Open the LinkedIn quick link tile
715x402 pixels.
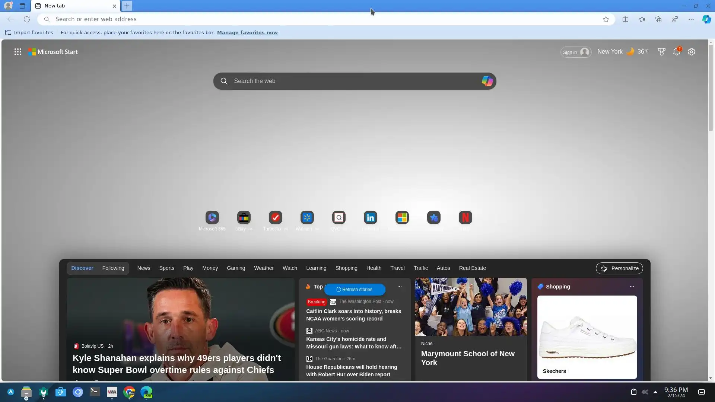(370, 217)
